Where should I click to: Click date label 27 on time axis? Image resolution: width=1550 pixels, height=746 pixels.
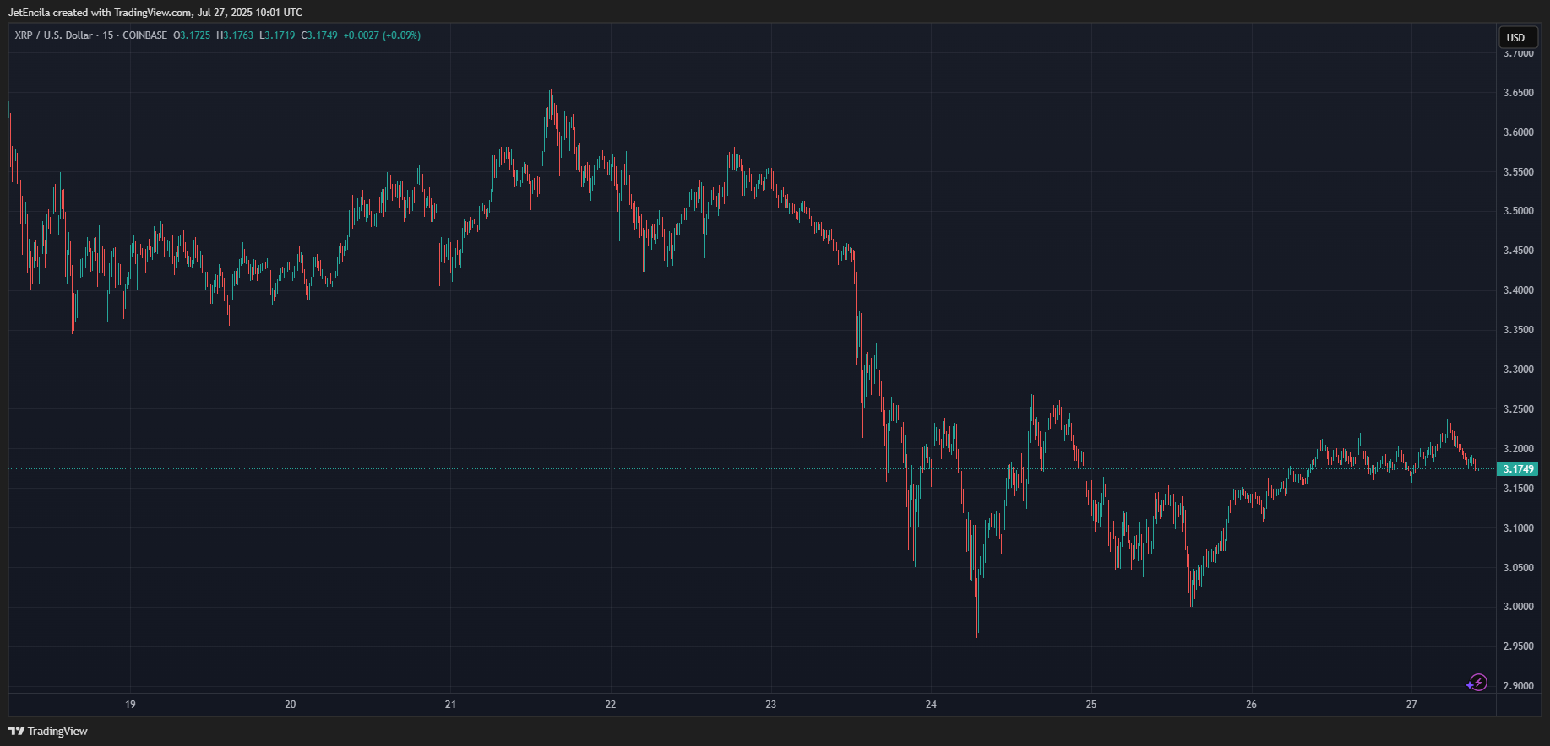click(1411, 705)
